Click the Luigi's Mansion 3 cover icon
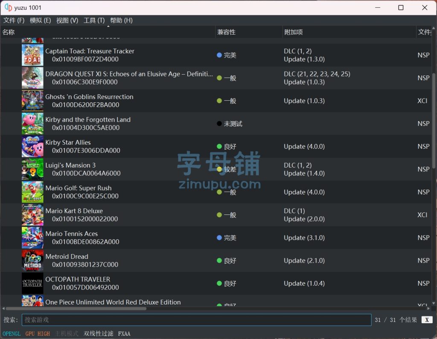437x339 pixels. tap(32, 169)
